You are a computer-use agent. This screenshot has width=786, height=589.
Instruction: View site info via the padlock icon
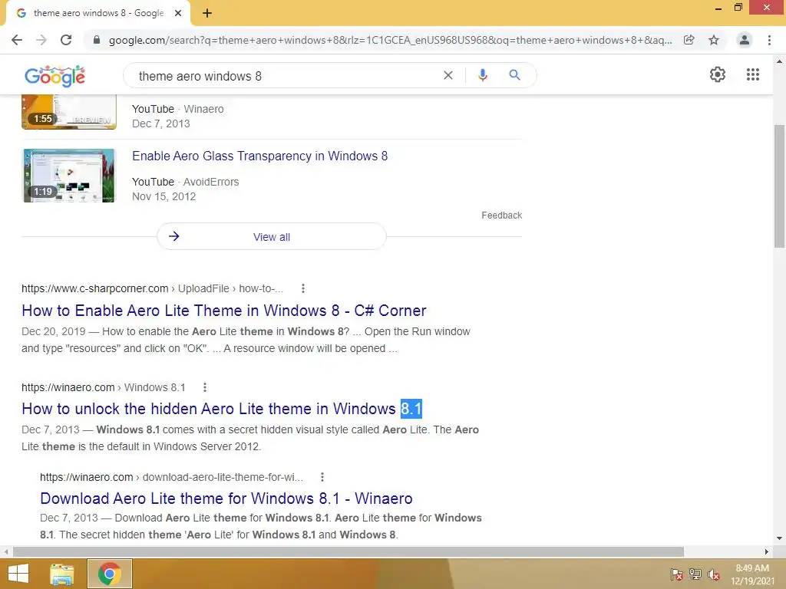pos(97,40)
